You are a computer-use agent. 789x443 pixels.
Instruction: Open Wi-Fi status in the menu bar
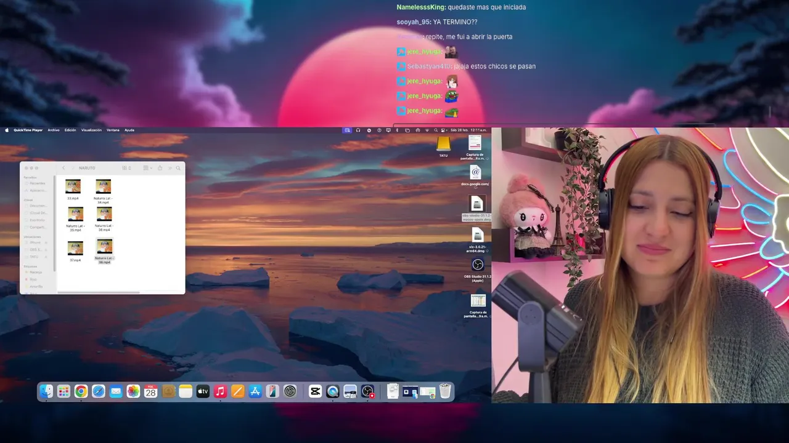427,130
